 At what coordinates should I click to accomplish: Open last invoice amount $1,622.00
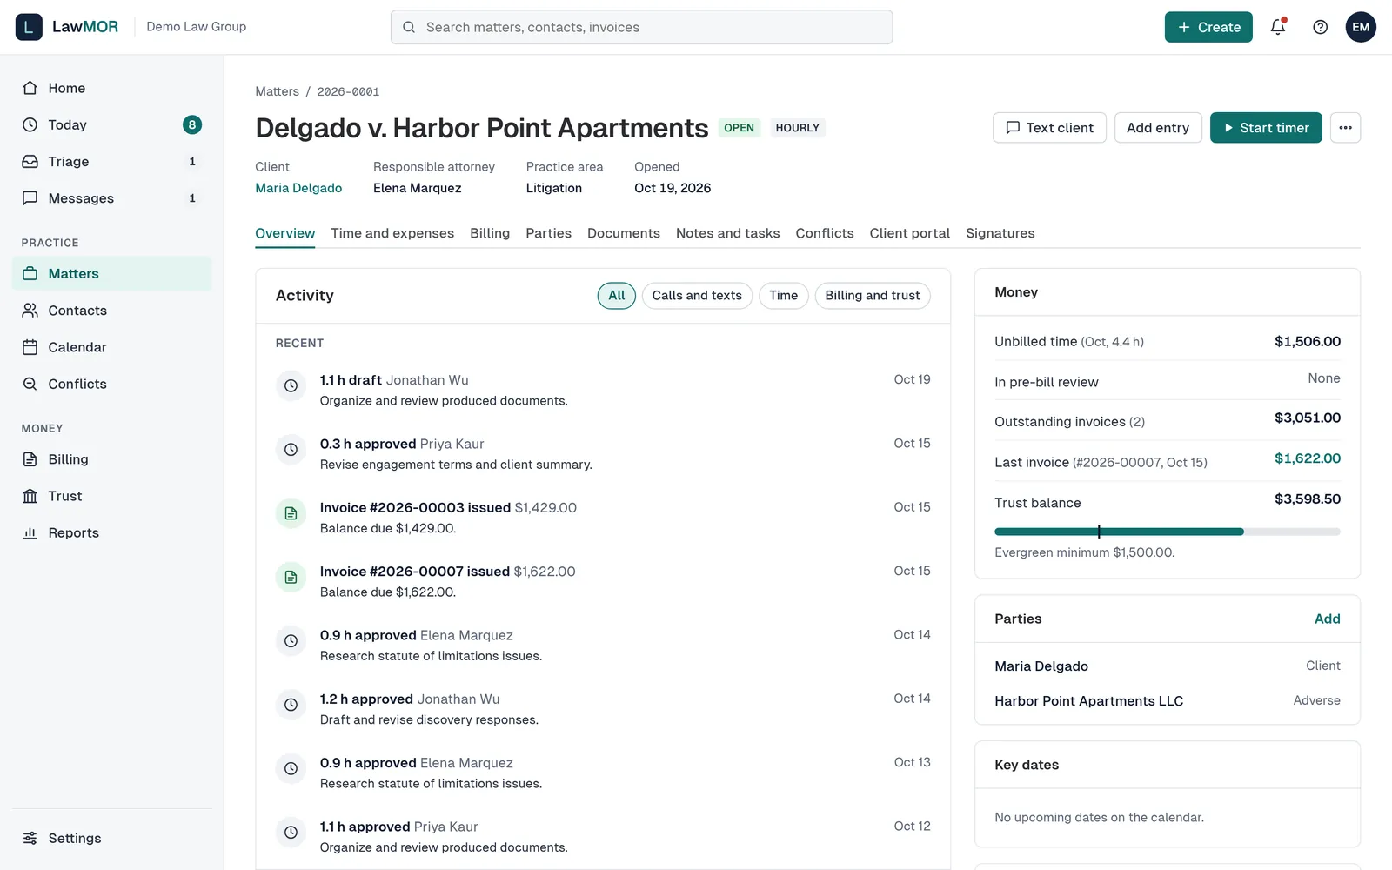pos(1308,458)
